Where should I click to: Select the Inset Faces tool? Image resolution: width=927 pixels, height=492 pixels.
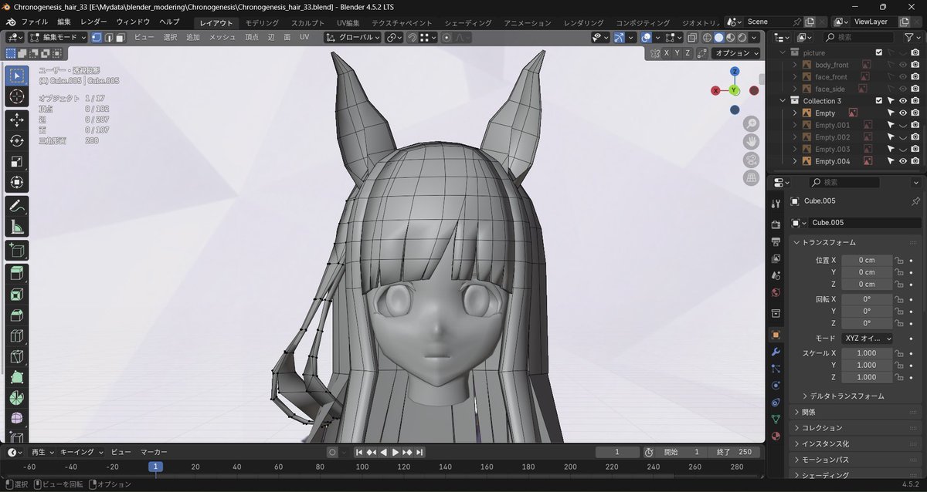(17, 295)
